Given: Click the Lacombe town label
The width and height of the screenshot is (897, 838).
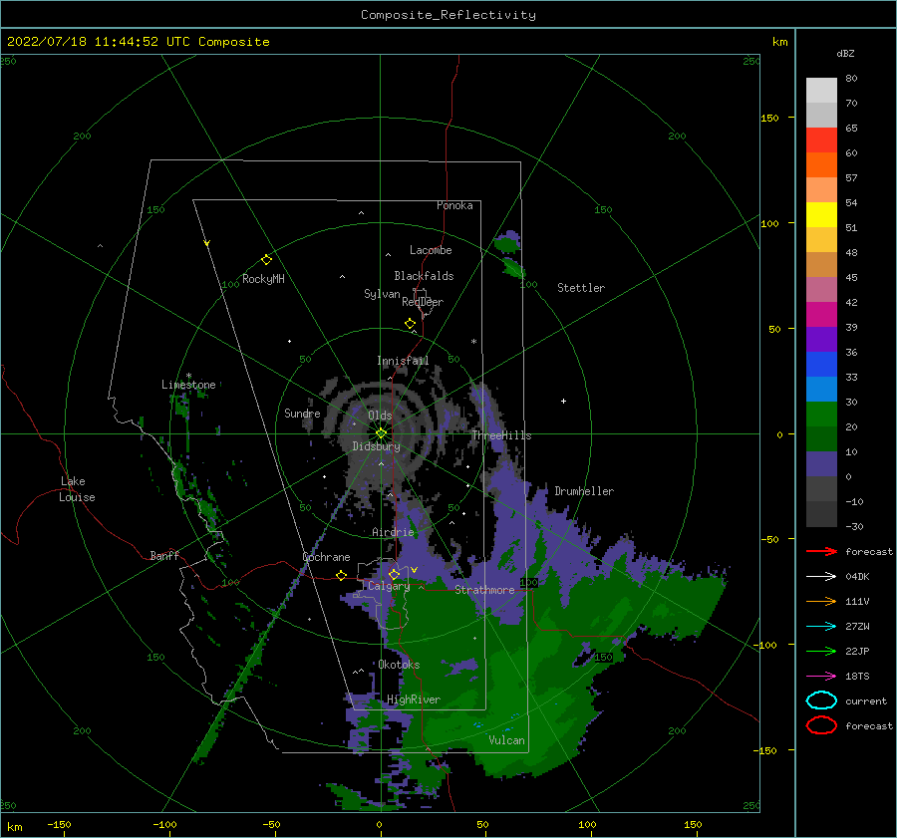Looking at the screenshot, I should 431,250.
